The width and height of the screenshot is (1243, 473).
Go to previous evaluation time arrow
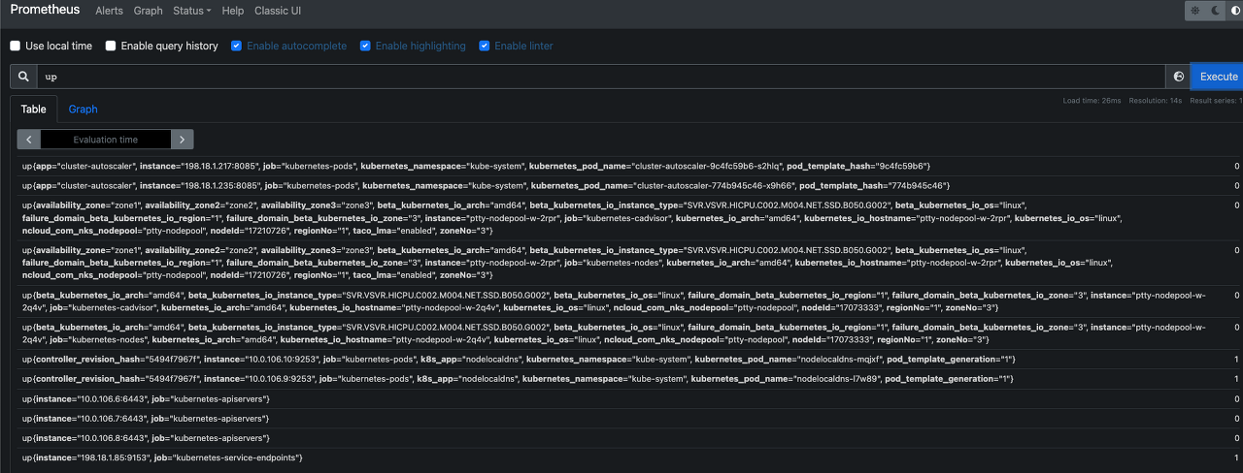click(x=30, y=140)
